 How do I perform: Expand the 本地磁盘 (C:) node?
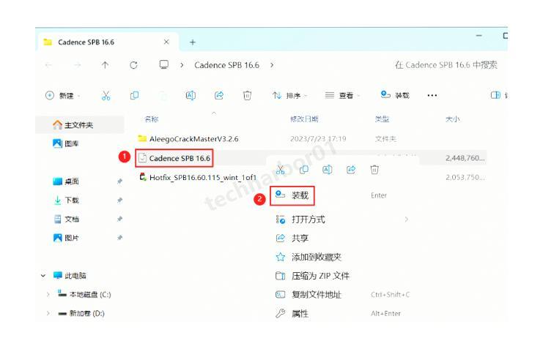(x=48, y=294)
